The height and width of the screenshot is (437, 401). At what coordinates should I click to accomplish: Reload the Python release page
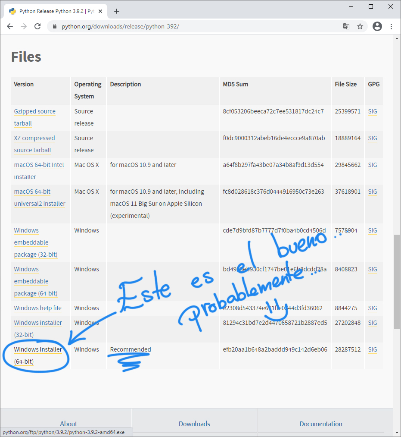(37, 26)
